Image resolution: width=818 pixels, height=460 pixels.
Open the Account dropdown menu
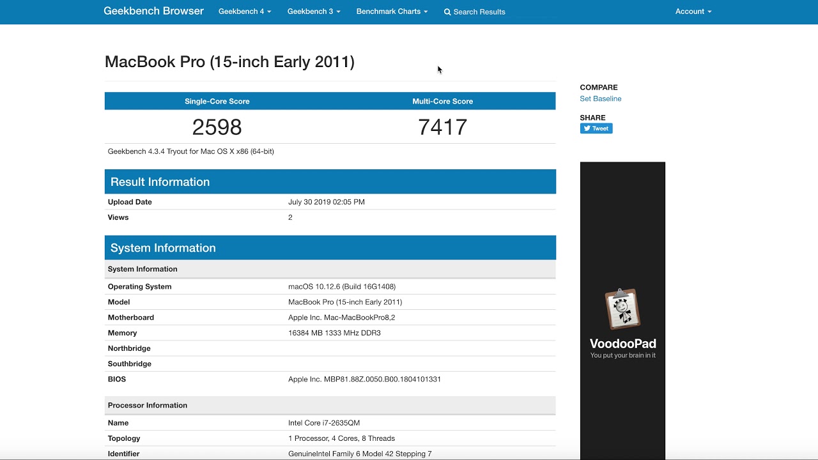pyautogui.click(x=693, y=11)
